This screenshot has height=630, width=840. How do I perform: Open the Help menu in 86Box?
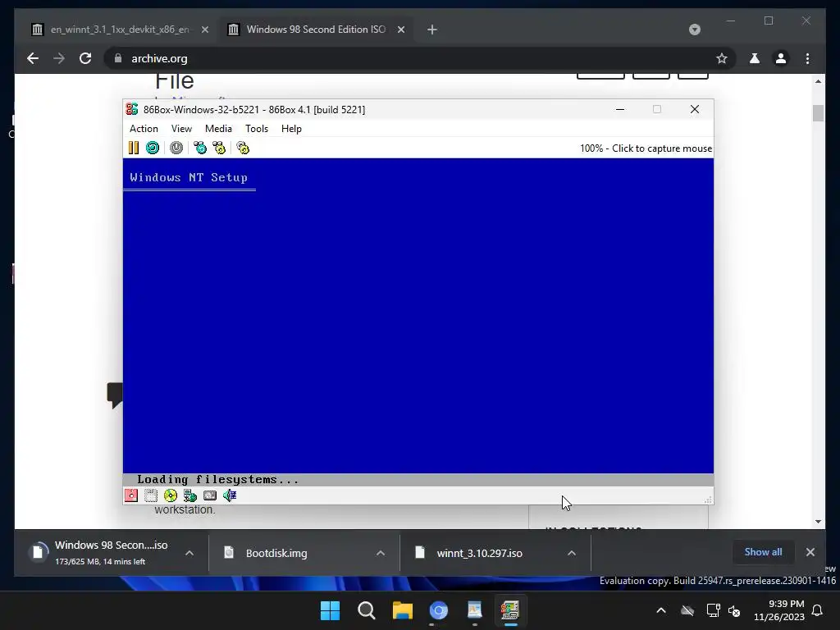click(x=291, y=129)
